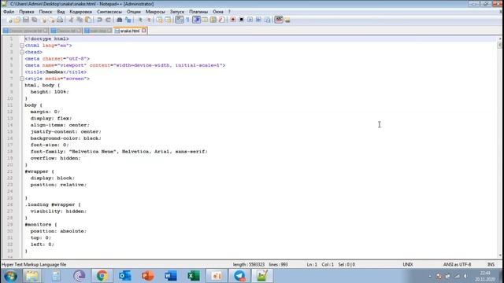Click the Print toolbar icon
The image size is (504, 283).
tap(60, 20)
